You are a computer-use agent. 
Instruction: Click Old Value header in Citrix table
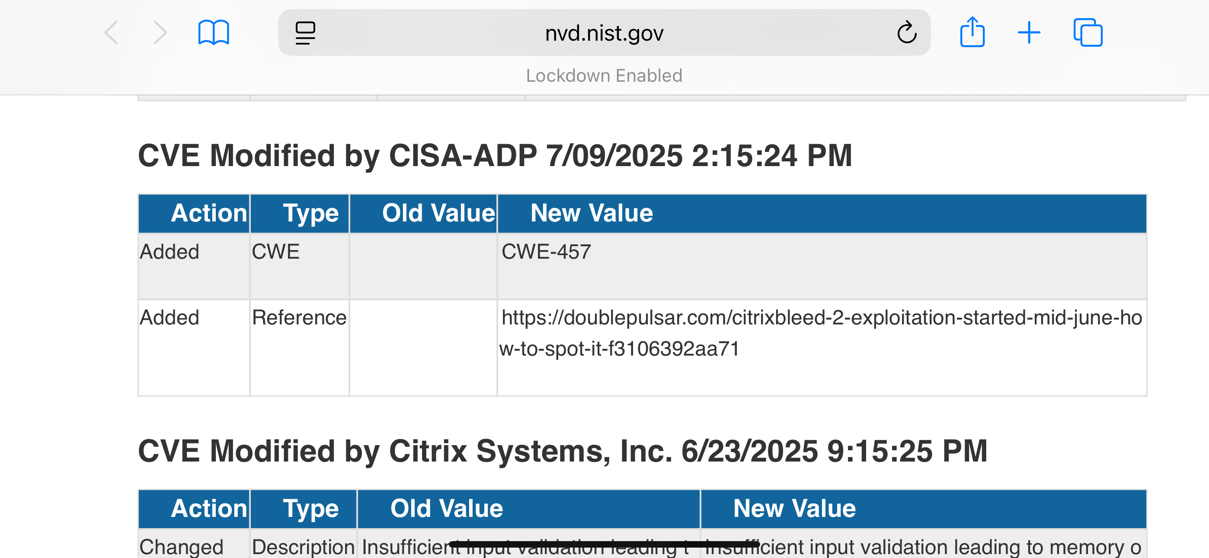pos(446,509)
